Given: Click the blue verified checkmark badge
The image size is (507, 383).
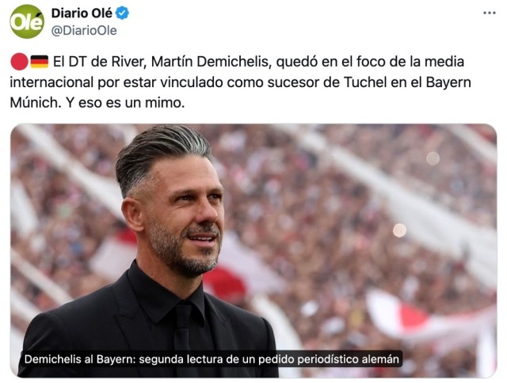Looking at the screenshot, I should 122,13.
